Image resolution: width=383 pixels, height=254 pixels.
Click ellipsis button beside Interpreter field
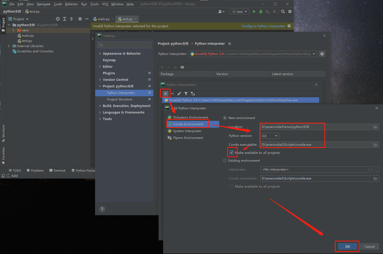click(x=376, y=170)
